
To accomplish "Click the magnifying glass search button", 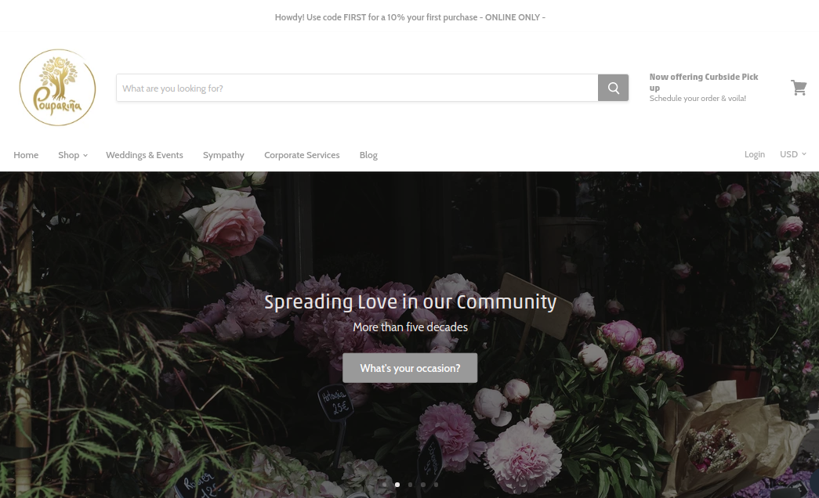I will click(613, 88).
